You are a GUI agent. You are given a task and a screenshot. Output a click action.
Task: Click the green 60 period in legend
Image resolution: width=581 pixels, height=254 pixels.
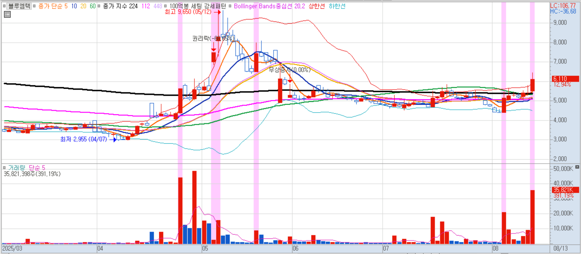click(x=93, y=6)
